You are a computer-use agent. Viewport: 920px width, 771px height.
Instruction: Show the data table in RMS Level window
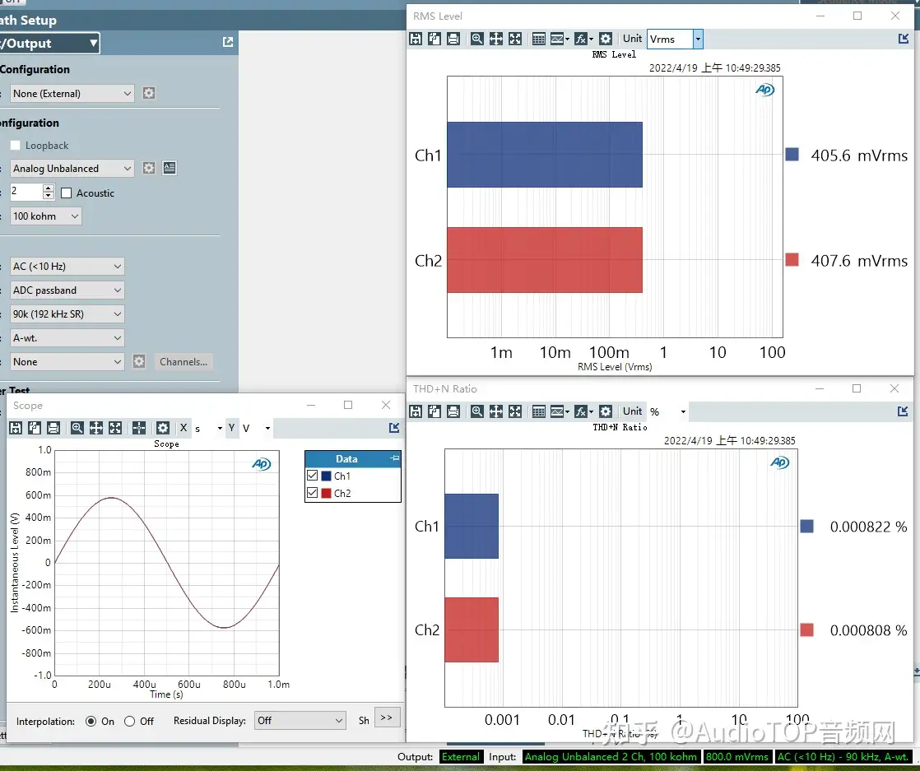(539, 39)
